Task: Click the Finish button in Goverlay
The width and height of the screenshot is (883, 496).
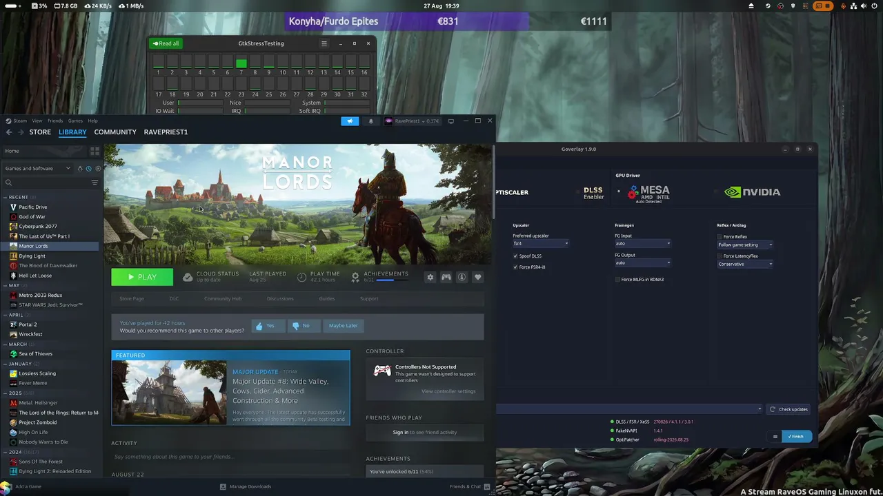Action: point(797,436)
